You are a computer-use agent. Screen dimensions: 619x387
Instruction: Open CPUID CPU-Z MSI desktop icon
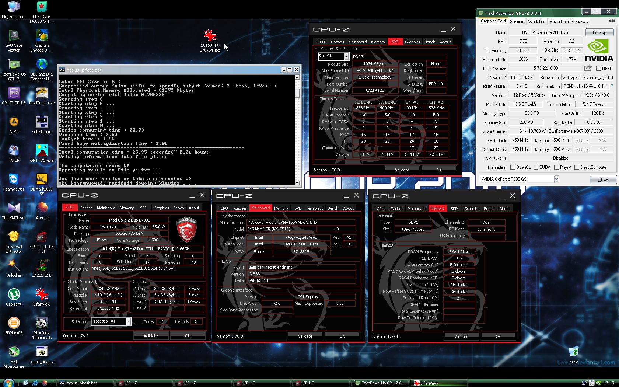pyautogui.click(x=42, y=242)
